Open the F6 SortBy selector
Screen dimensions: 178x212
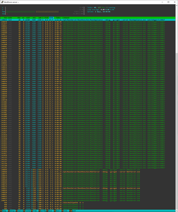point(43,211)
